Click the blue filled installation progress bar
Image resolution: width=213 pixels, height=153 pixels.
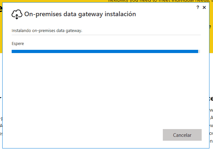(x=105, y=51)
